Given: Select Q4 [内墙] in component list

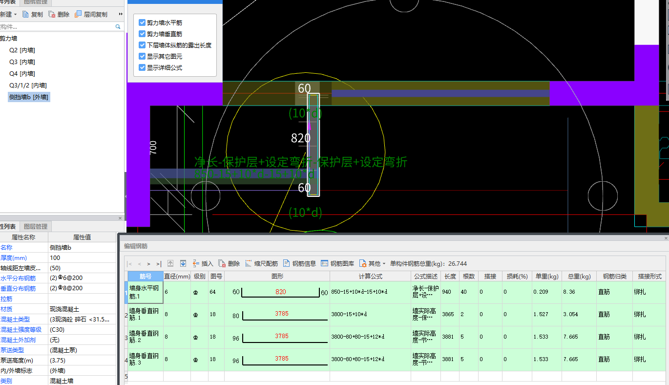Looking at the screenshot, I should (22, 74).
